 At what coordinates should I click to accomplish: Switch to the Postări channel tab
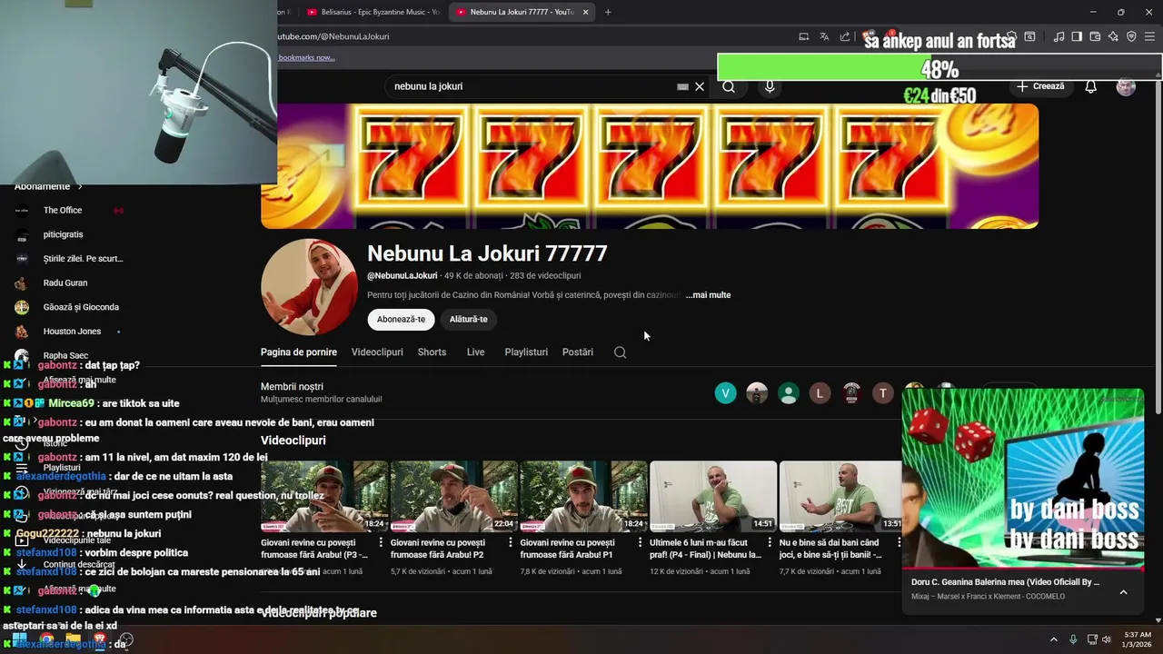578,352
